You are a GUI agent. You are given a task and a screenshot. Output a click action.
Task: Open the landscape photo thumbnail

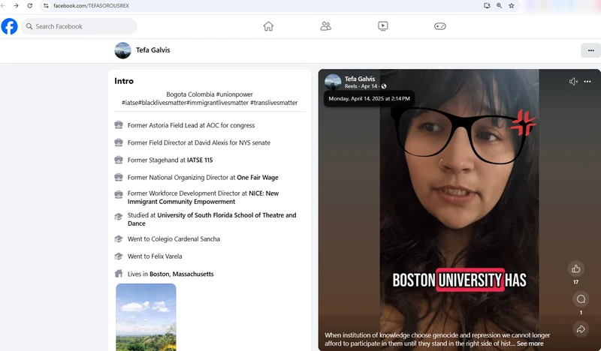click(x=146, y=317)
